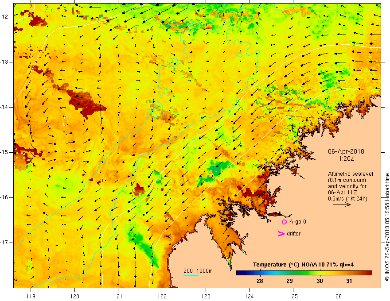
Task: Click longitude label '122'
Action: [162, 296]
